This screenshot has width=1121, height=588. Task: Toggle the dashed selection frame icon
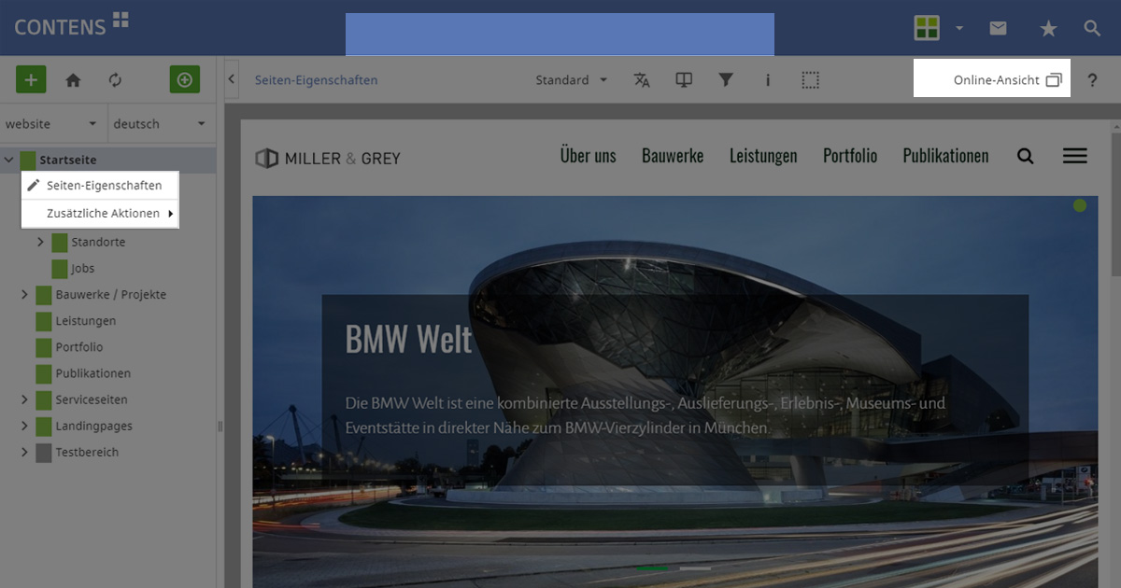(811, 80)
